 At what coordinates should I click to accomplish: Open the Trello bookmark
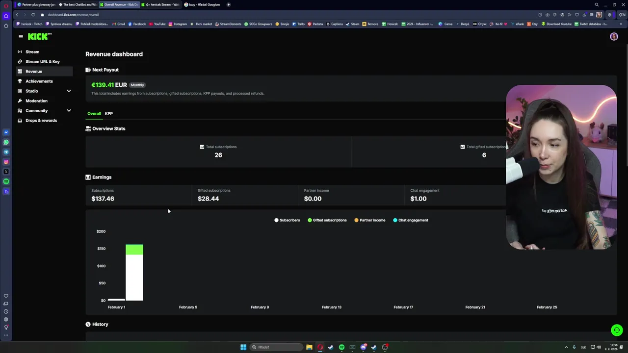click(298, 24)
